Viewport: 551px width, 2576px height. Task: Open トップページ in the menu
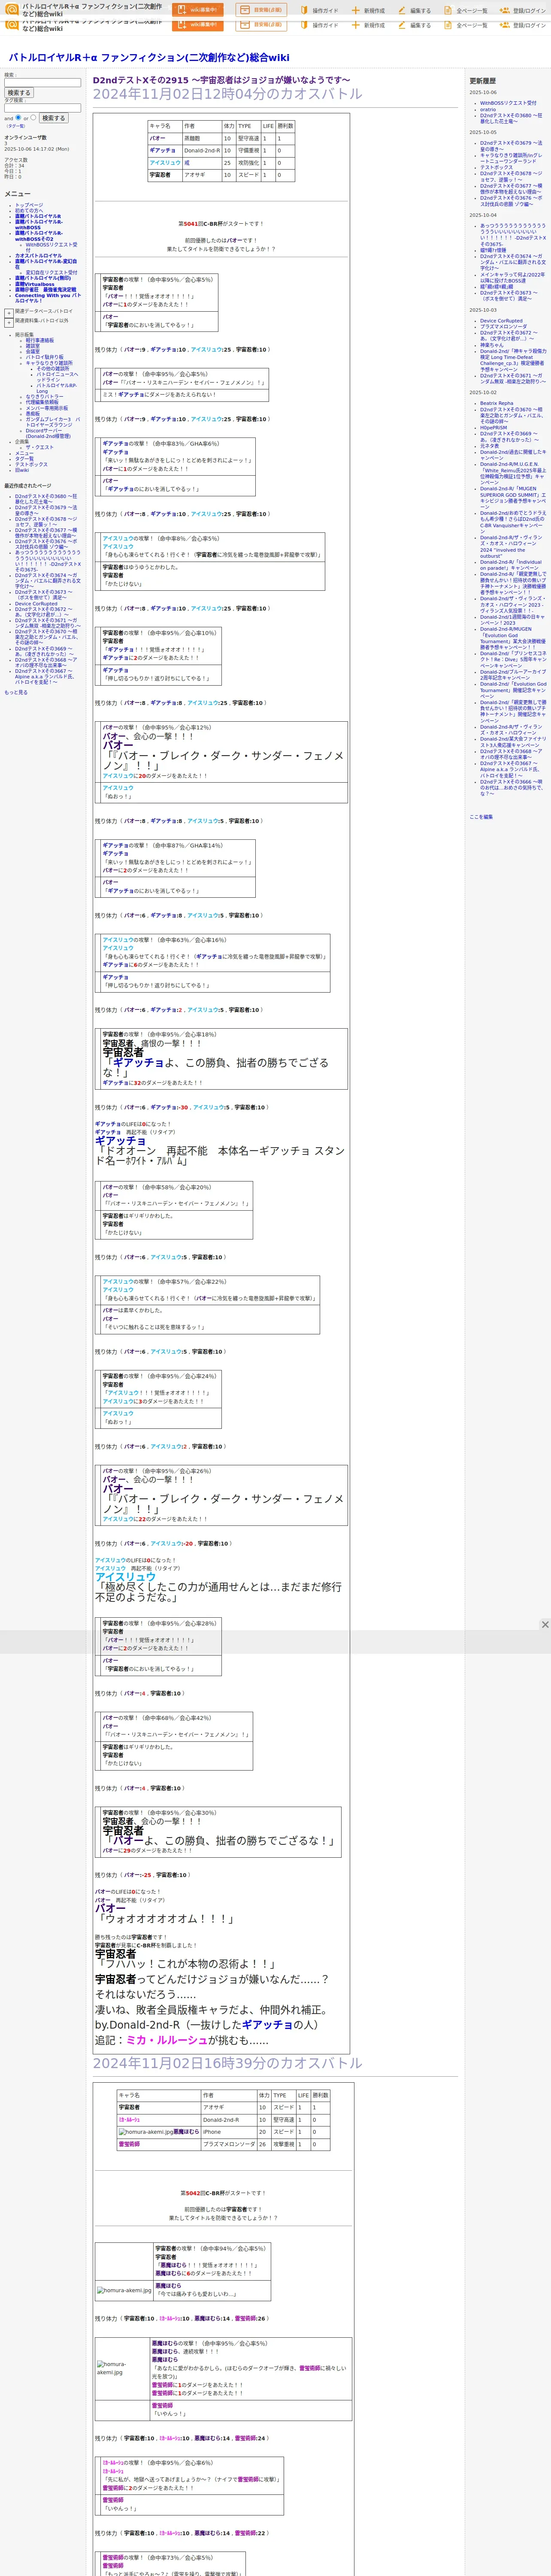29,205
